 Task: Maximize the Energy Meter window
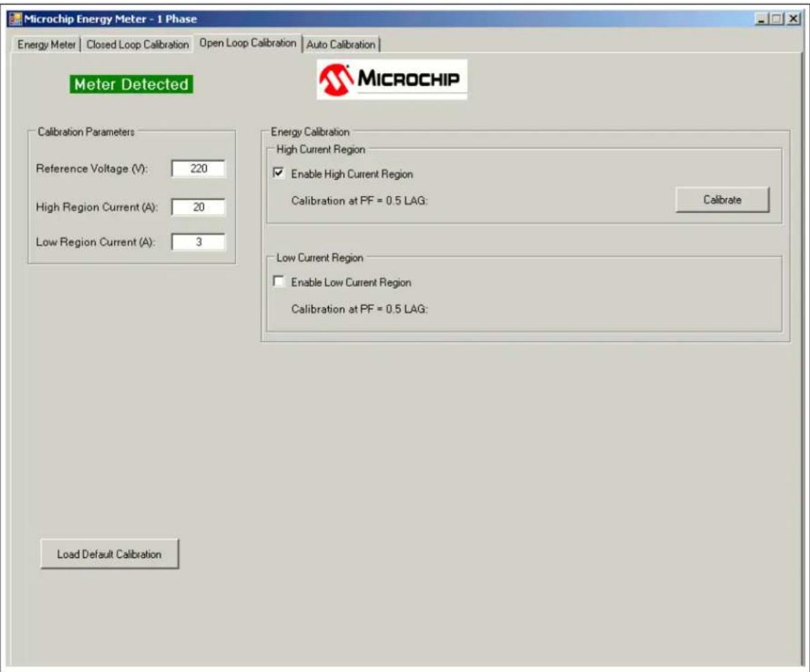(777, 19)
